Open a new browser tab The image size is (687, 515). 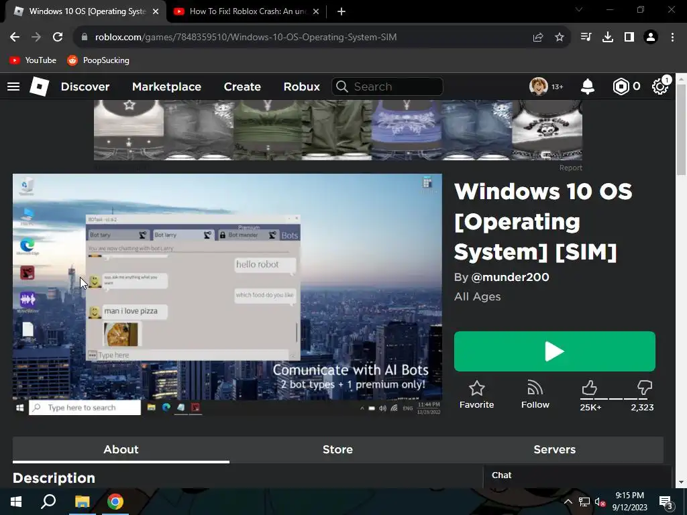point(341,11)
